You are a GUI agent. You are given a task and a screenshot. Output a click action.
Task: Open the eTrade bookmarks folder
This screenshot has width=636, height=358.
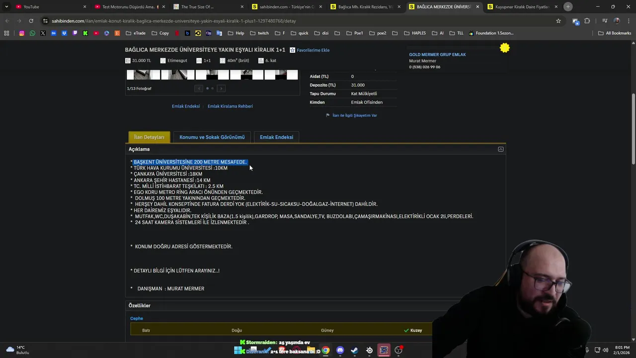click(136, 33)
